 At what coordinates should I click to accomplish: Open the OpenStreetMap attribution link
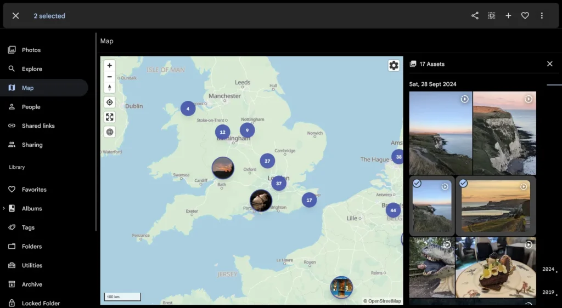click(384, 301)
